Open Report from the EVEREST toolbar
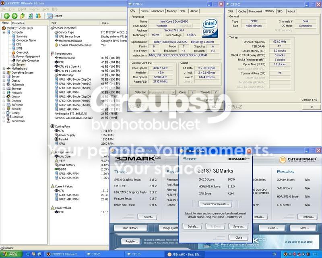Image resolution: width=322 pixels, height=258 pixels. click(x=54, y=16)
